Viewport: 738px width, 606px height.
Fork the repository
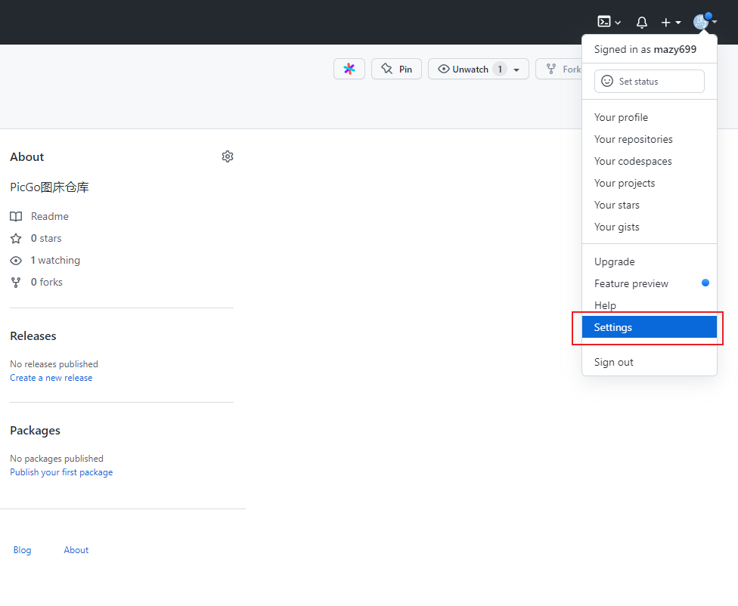pos(560,70)
